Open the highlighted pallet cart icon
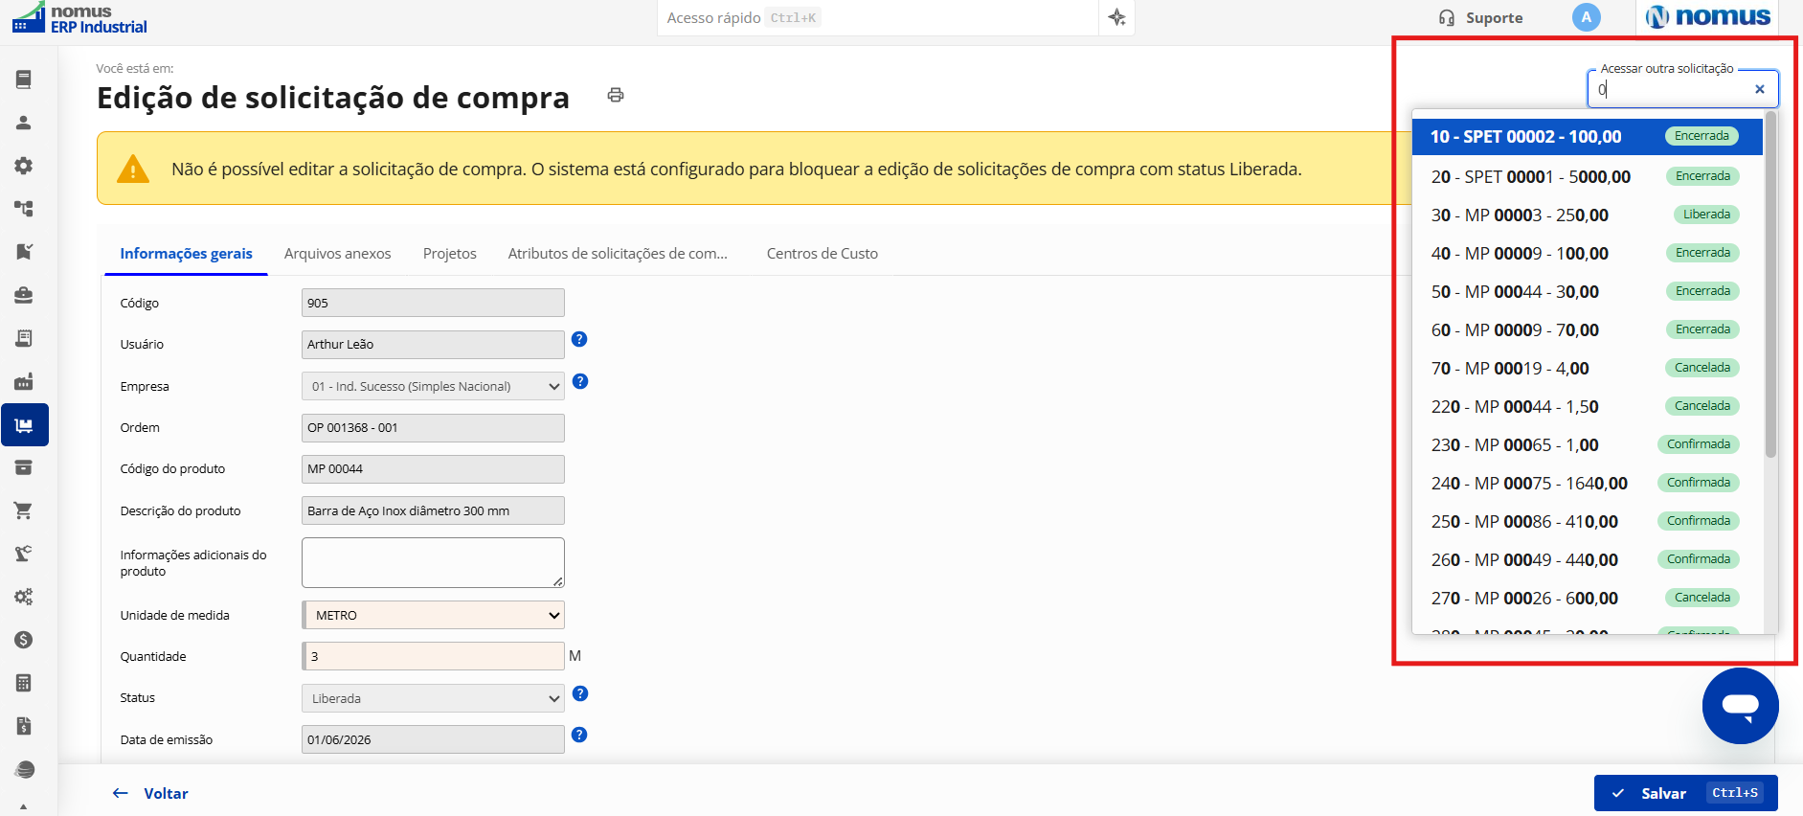 25,425
